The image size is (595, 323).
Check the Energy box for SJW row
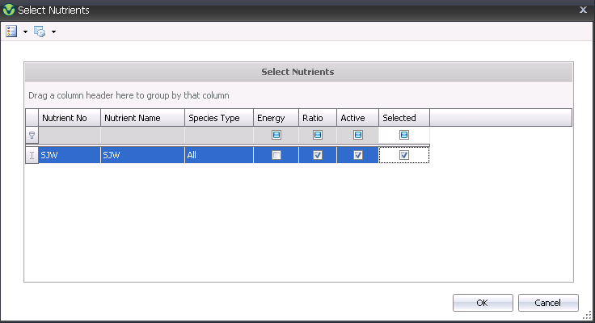click(276, 155)
